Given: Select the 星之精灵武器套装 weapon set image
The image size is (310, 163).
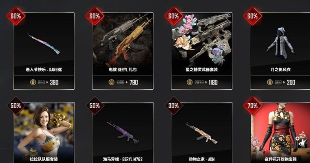Looking at the screenshot, I should tap(202, 40).
